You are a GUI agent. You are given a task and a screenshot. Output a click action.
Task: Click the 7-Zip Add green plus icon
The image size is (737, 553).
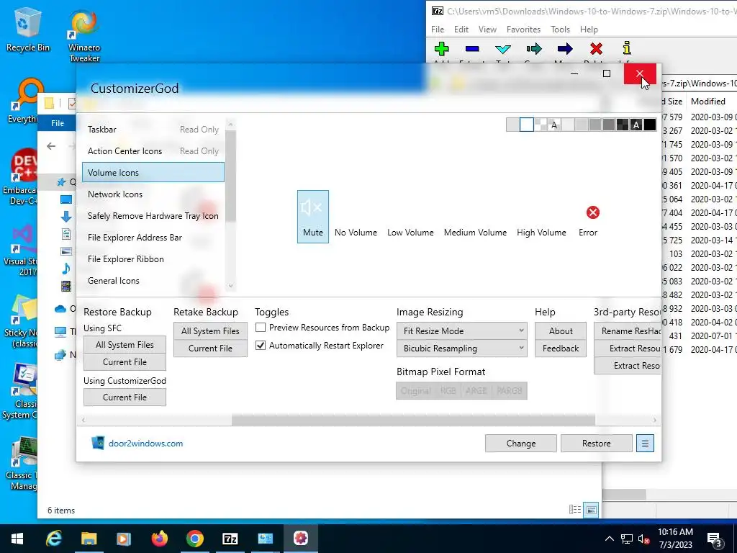441,48
